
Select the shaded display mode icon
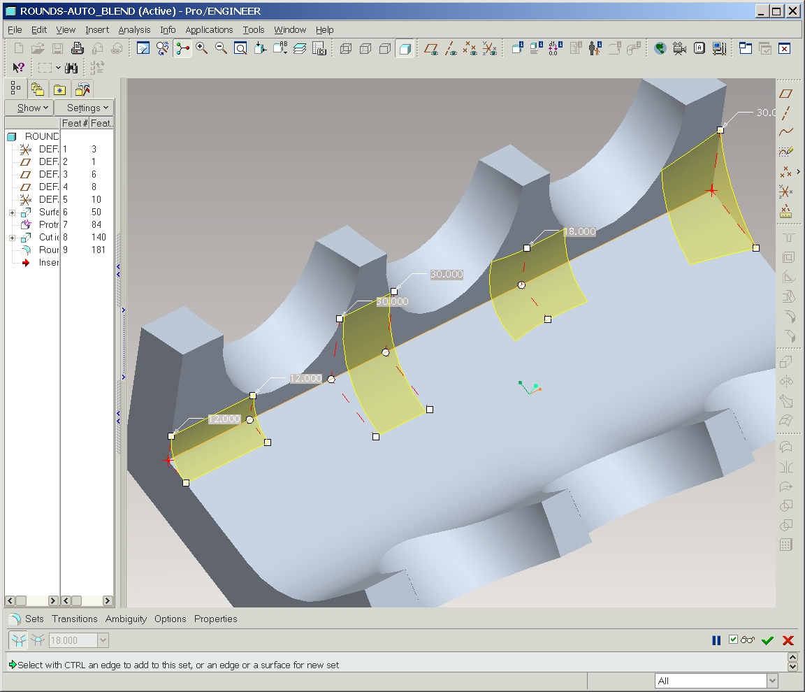click(405, 48)
